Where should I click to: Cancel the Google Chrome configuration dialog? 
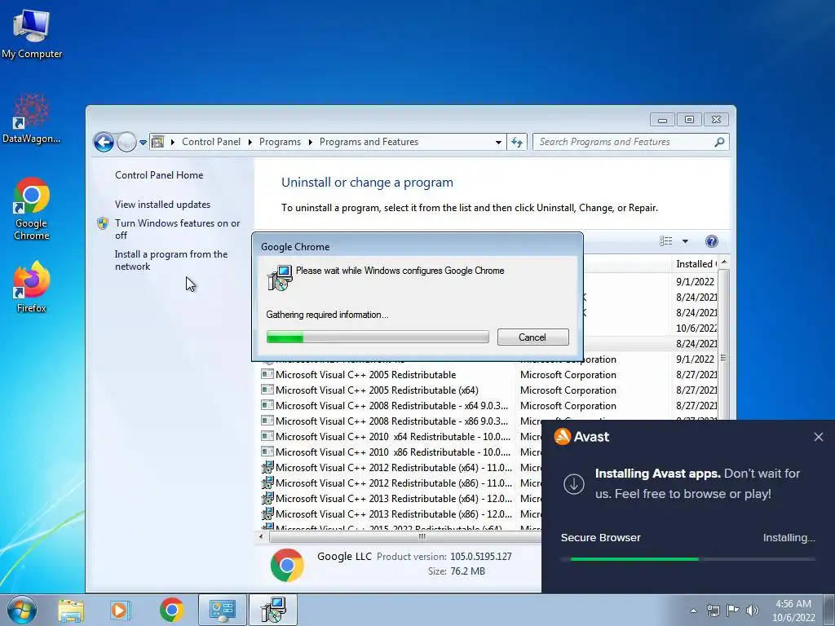point(532,337)
